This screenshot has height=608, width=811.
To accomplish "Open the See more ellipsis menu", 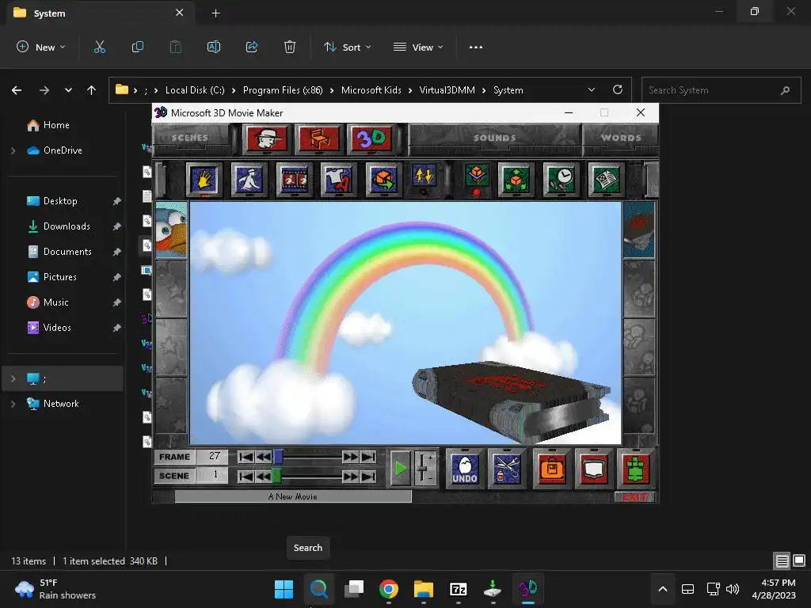I will pyautogui.click(x=475, y=47).
